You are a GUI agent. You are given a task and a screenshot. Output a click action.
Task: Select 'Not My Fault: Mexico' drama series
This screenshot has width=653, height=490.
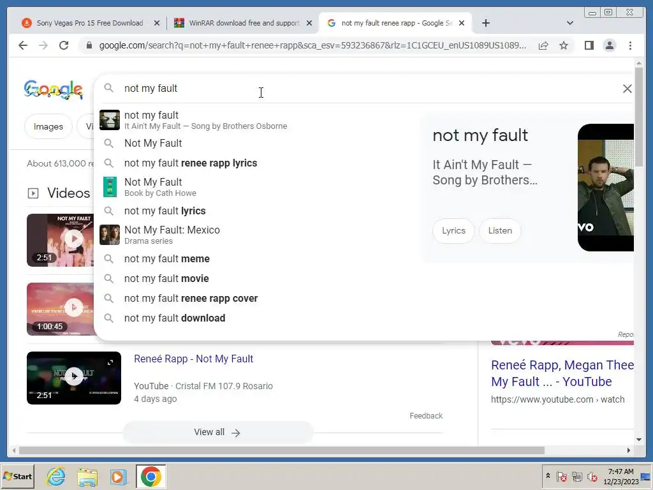tap(258, 235)
